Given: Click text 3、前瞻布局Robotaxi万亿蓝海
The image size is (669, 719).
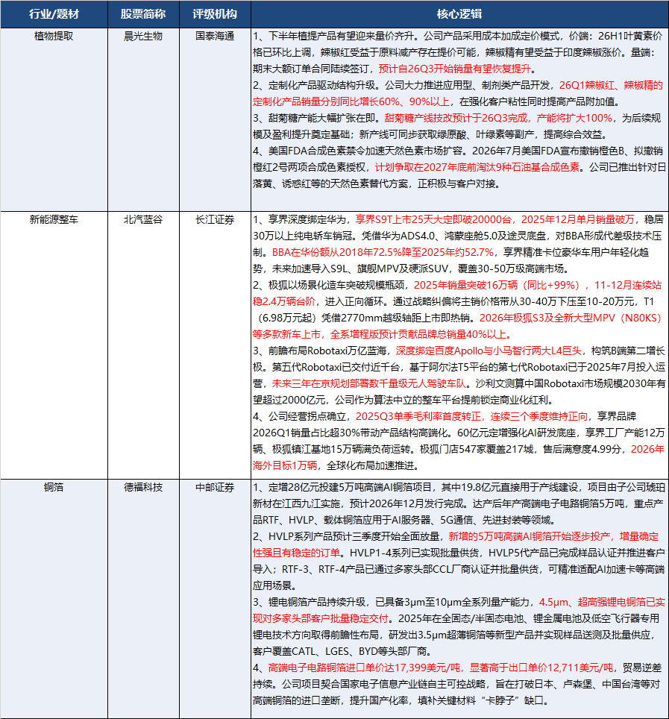Looking at the screenshot, I should tap(320, 351).
